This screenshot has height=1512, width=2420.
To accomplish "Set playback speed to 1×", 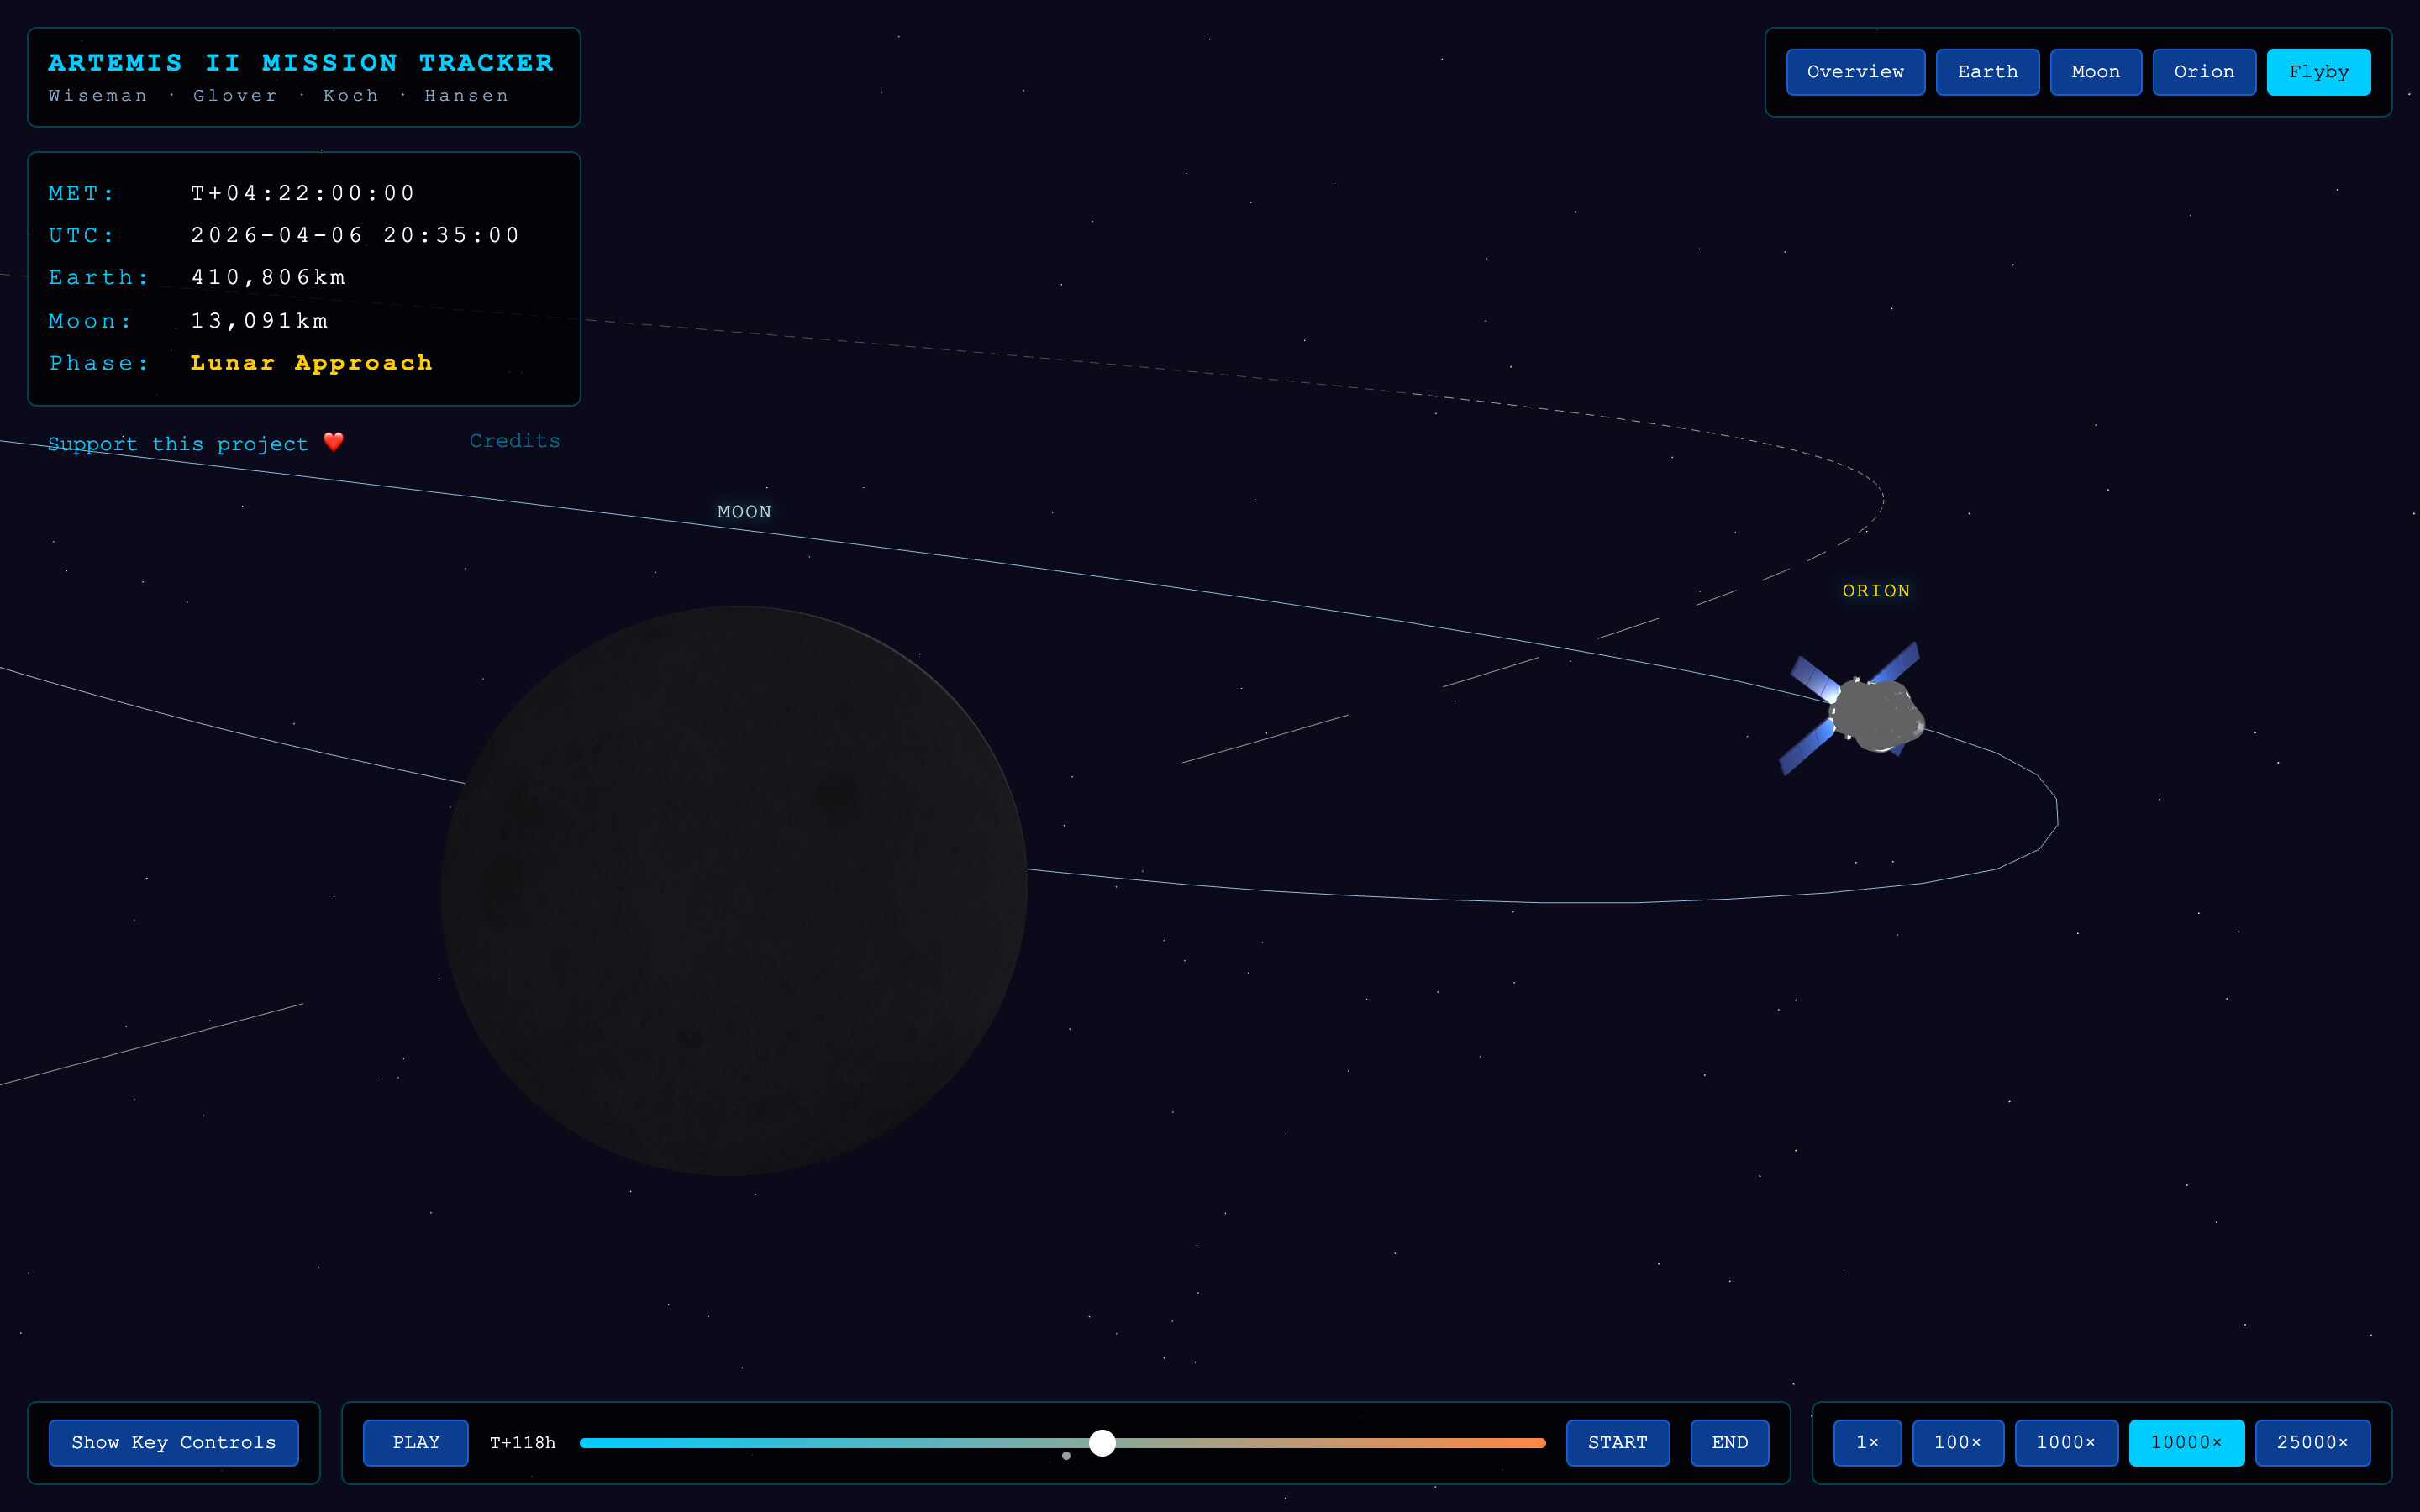I will click(x=1867, y=1442).
